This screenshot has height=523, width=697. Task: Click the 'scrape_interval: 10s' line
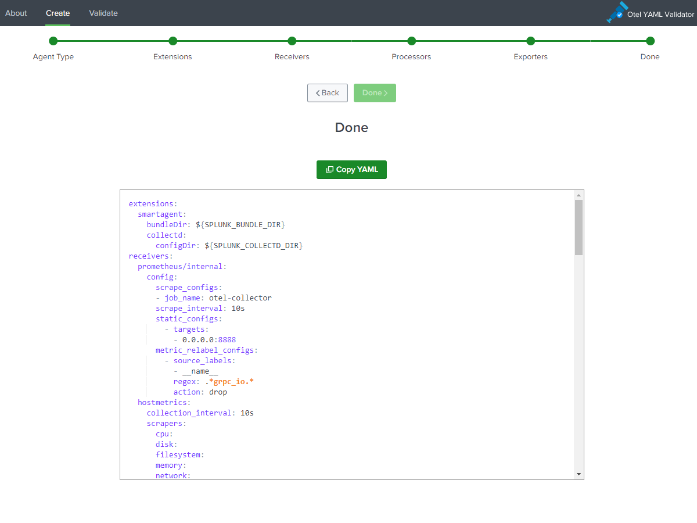click(x=200, y=309)
